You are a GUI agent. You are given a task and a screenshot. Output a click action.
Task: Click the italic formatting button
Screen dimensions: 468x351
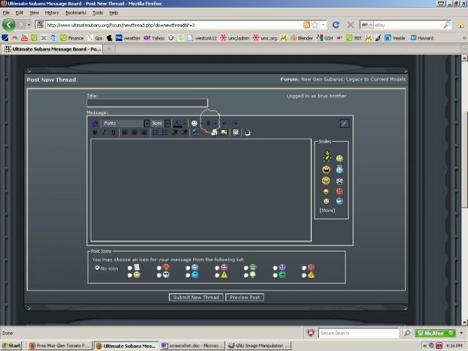point(104,132)
